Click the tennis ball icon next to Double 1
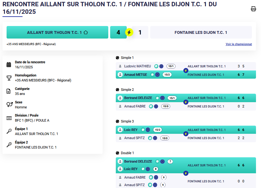This screenshot has width=261, height=188. [118, 153]
